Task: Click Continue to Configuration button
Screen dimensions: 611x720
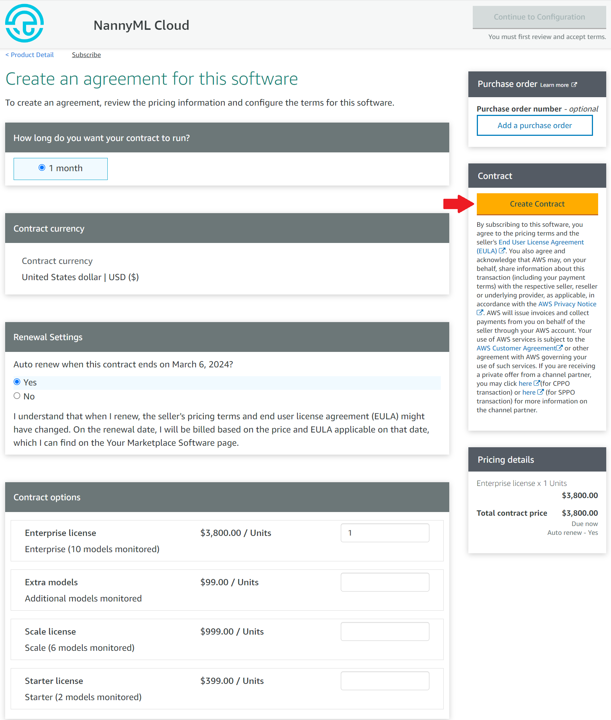Action: click(539, 17)
